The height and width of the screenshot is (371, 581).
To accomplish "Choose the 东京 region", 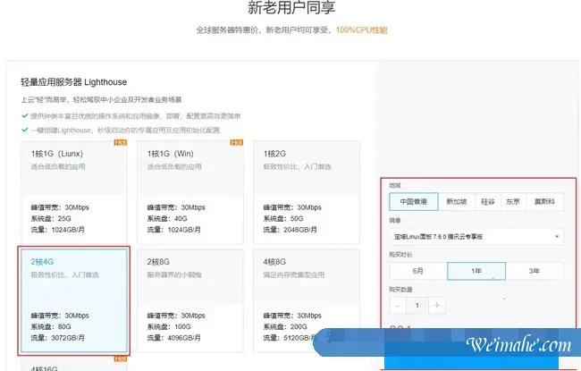I will tap(512, 202).
